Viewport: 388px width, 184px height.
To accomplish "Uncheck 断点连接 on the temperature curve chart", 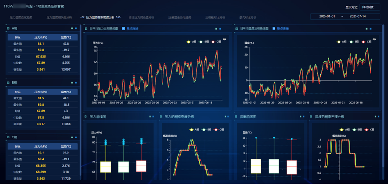I will [x=274, y=29].
